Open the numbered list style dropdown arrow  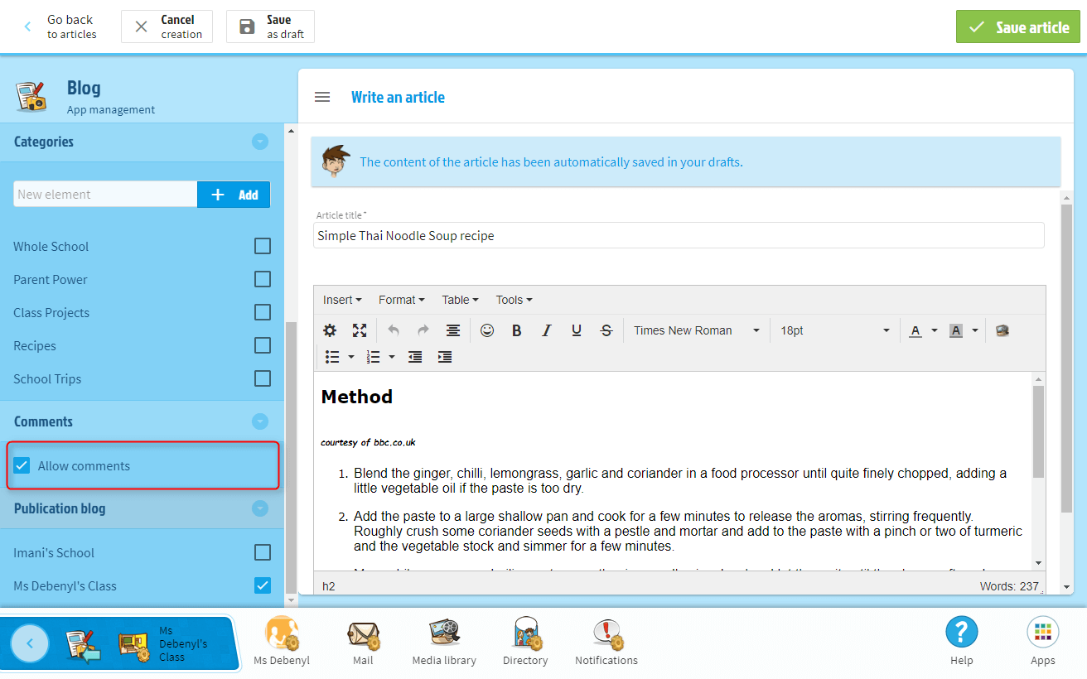[x=392, y=357]
